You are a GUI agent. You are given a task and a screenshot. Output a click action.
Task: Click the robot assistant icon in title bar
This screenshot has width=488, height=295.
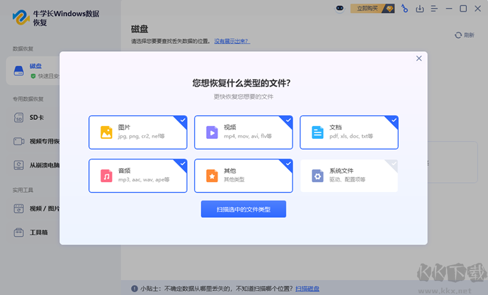[340, 9]
